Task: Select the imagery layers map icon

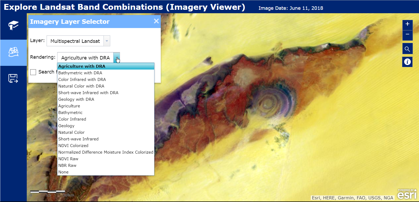Action: pos(13,52)
